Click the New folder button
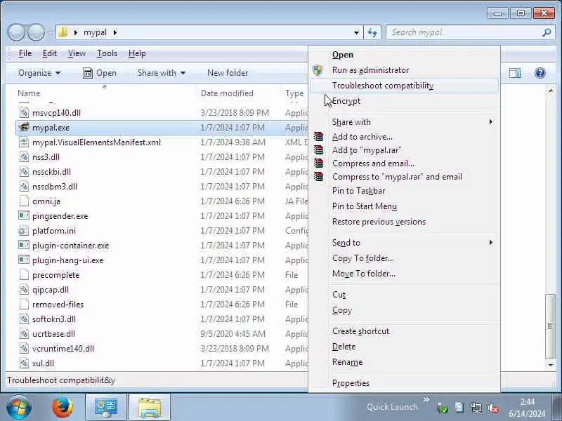The width and height of the screenshot is (562, 421). (x=228, y=73)
